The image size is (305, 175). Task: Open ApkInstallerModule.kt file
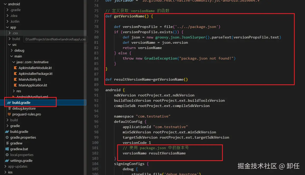(35, 68)
